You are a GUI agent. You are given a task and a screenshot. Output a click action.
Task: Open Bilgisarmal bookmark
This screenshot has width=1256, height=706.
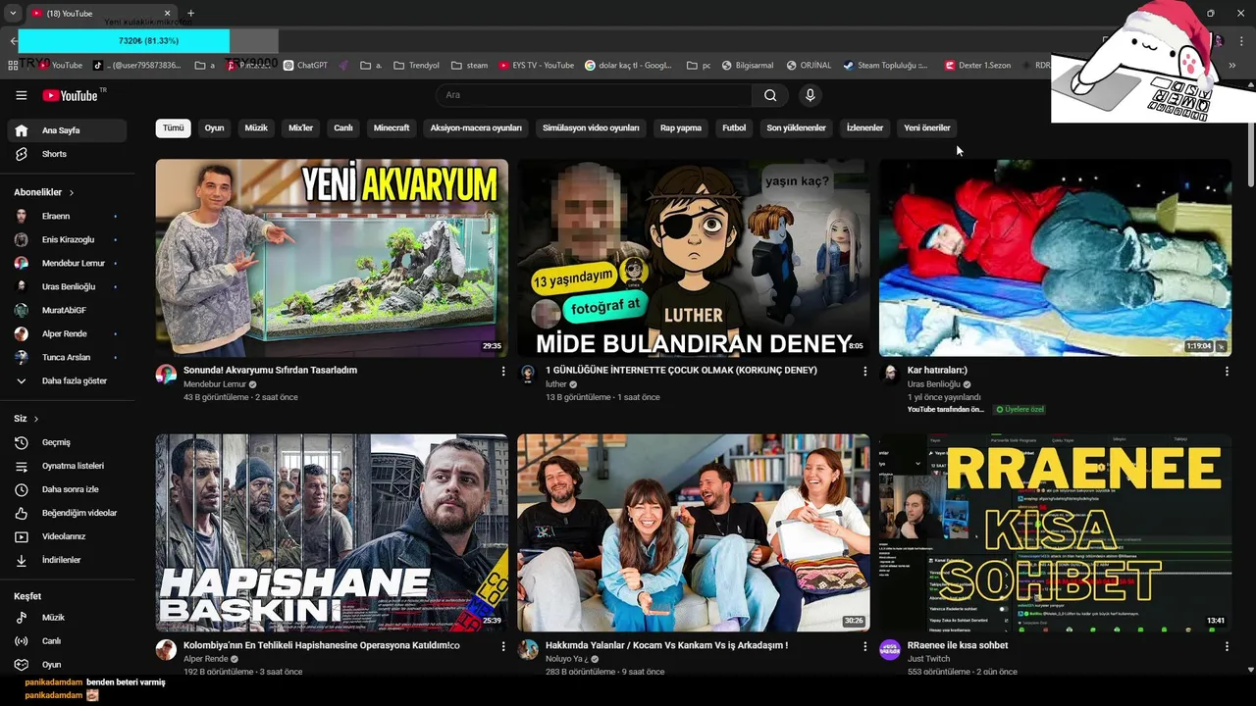point(748,66)
